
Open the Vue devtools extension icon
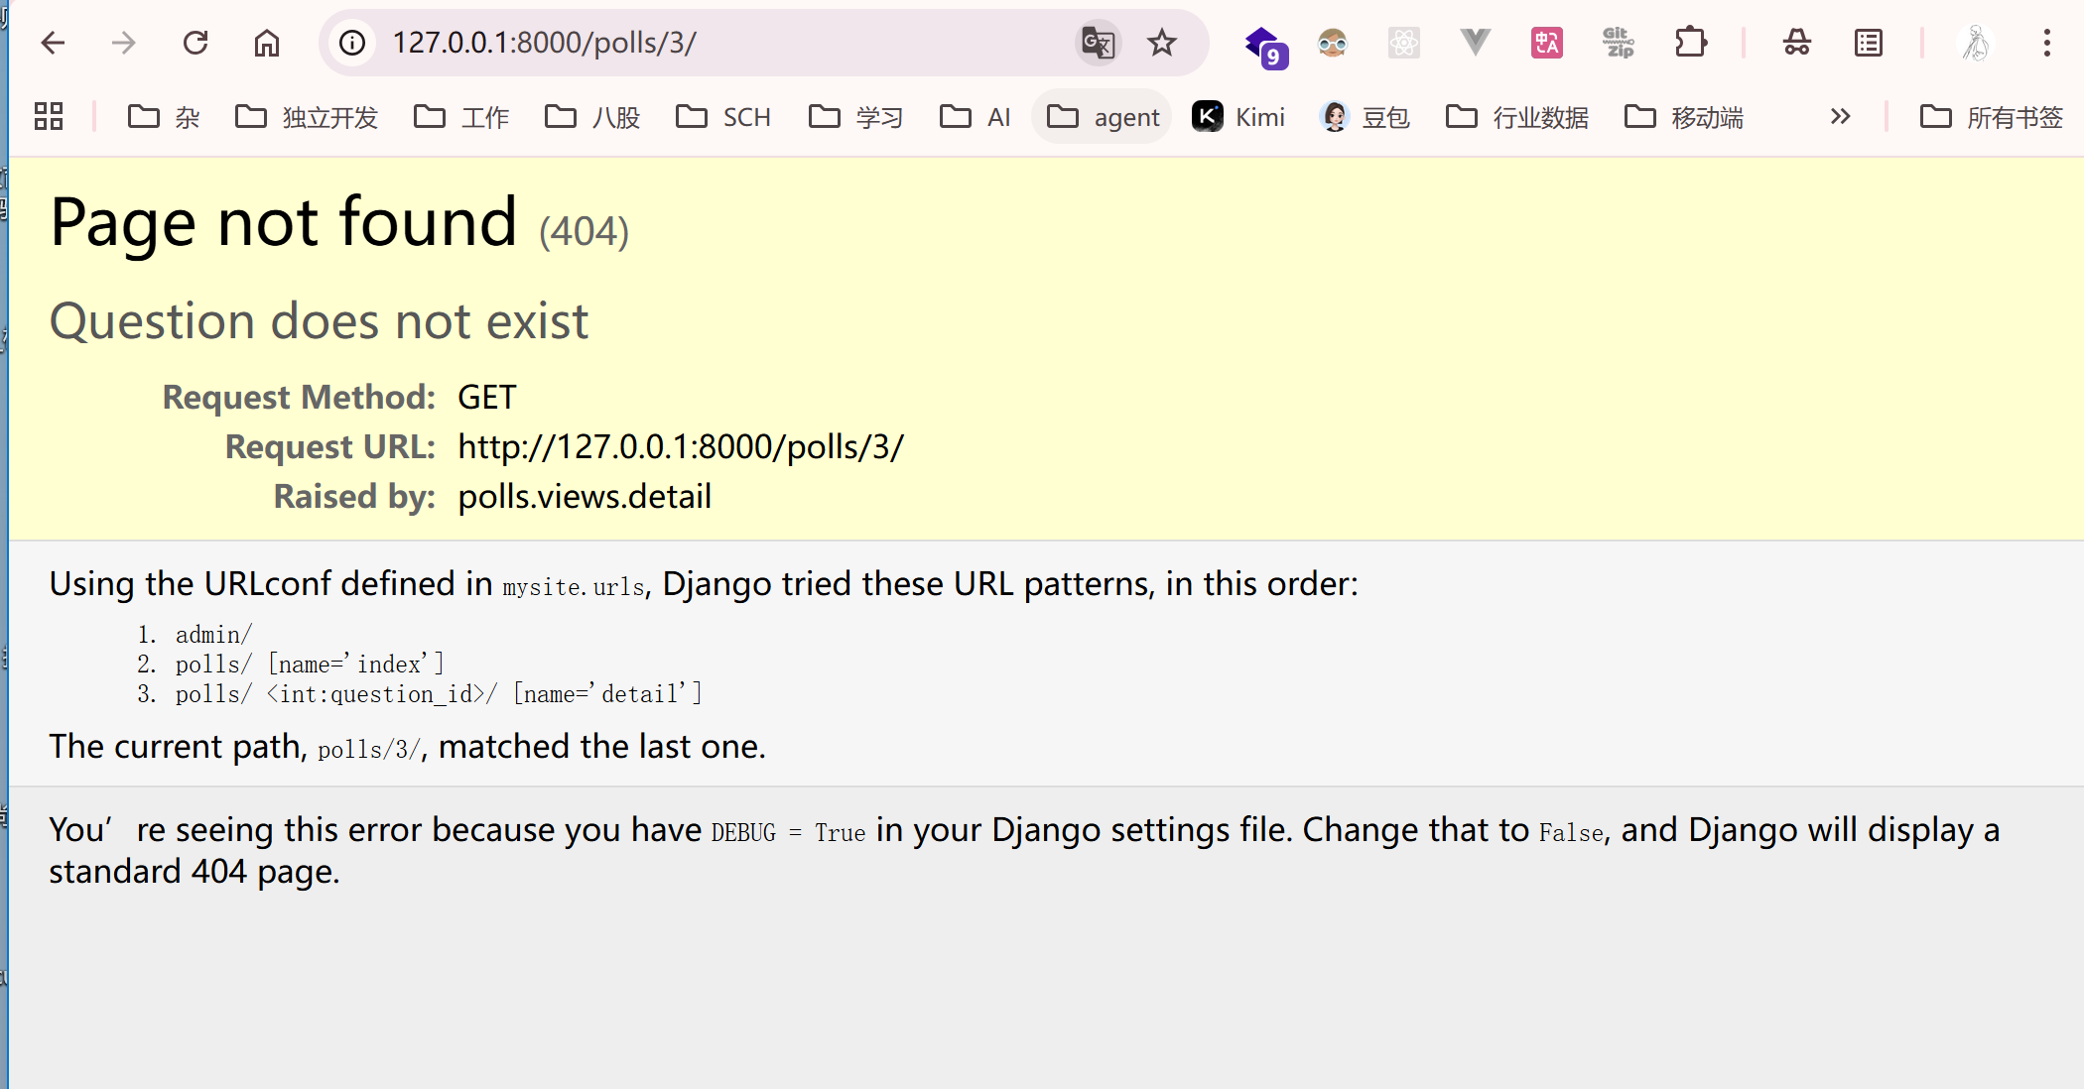point(1475,43)
